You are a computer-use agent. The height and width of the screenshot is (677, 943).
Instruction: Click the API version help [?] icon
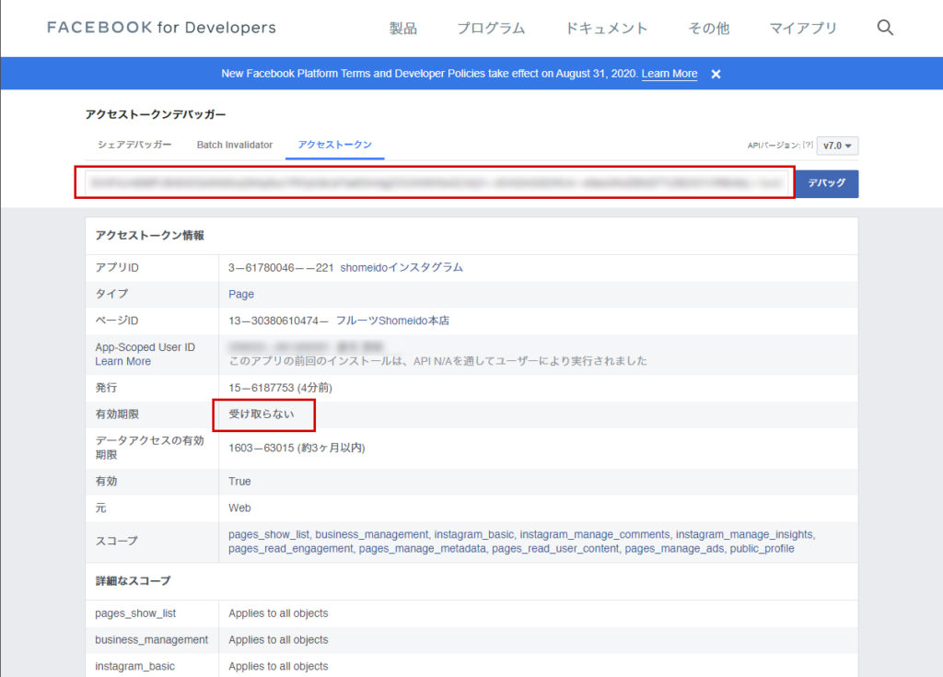click(808, 146)
